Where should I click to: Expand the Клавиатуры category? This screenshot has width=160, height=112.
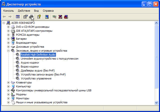[8, 82]
